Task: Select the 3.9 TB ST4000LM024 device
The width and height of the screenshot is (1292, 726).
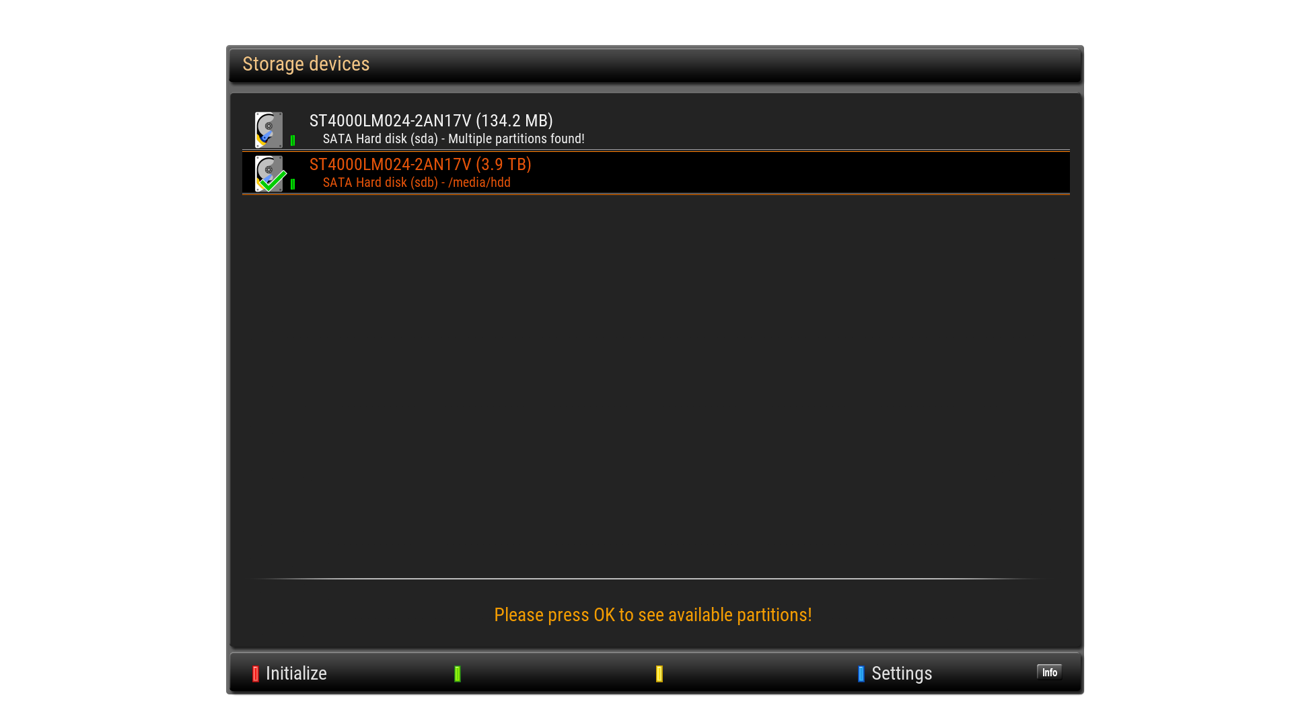Action: point(656,173)
